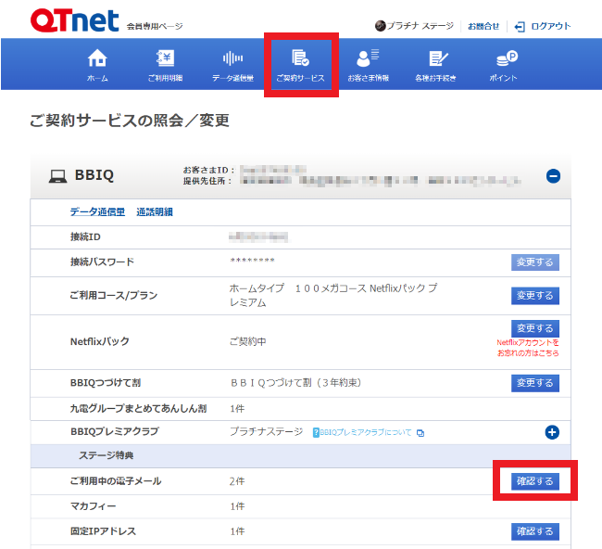The width and height of the screenshot is (602, 549).
Task: Click 確認する for ご利用中の電子メール
Action: (534, 481)
